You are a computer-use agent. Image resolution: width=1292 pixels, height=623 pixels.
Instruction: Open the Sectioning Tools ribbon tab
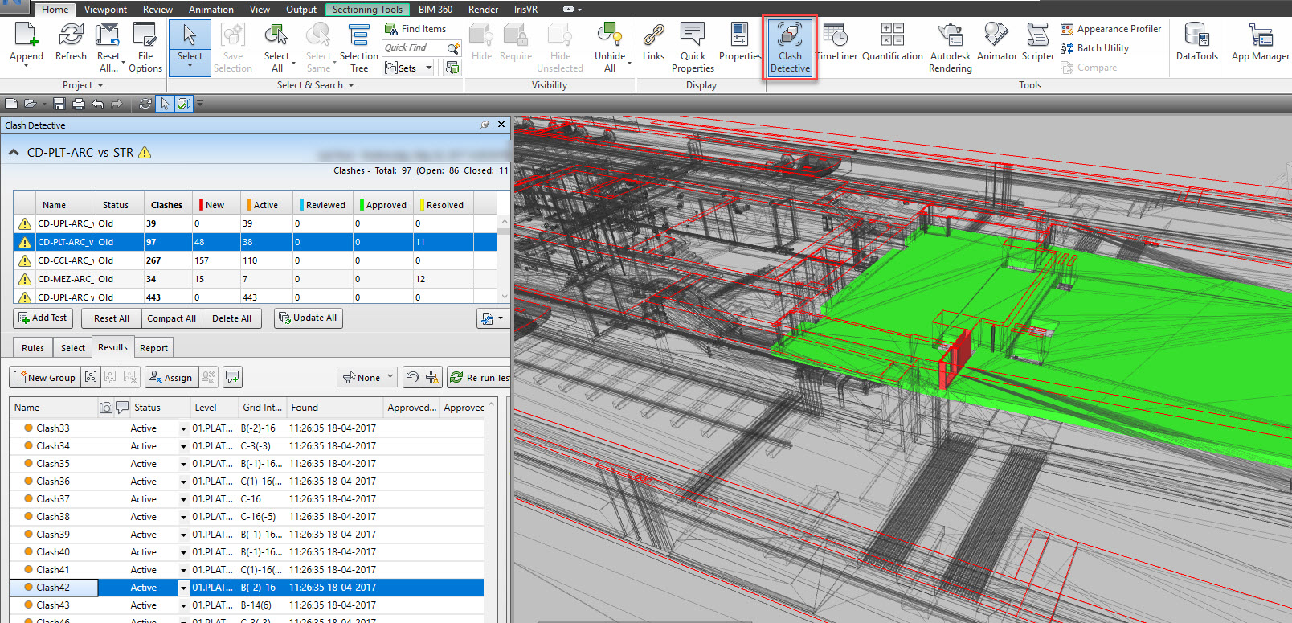pyautogui.click(x=367, y=9)
